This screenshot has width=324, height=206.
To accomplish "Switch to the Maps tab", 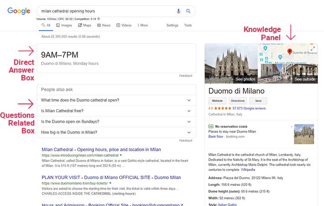I will [84, 25].
